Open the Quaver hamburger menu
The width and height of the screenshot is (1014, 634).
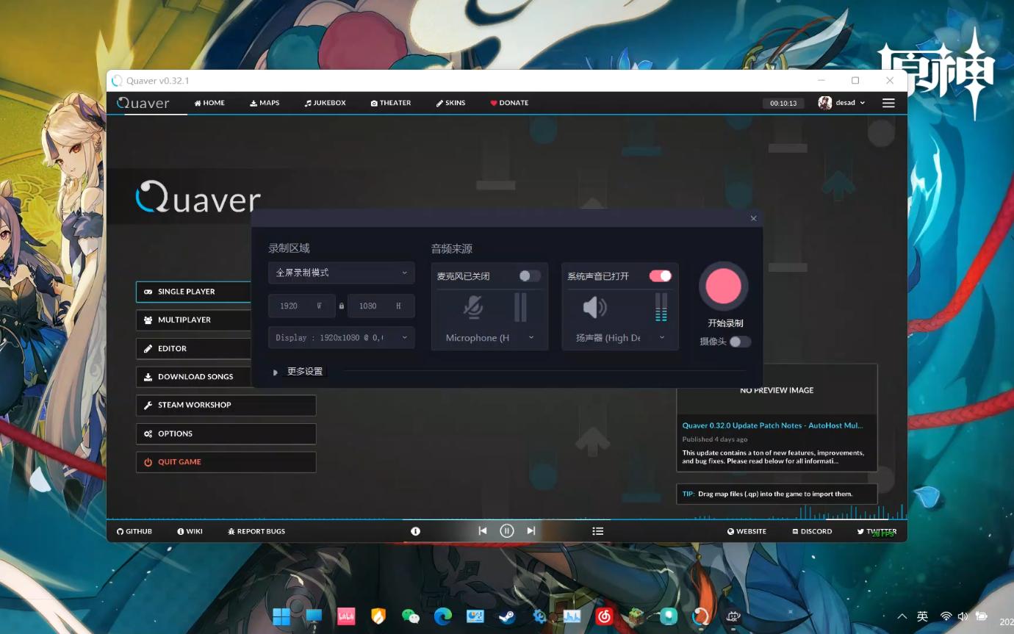[x=888, y=103]
